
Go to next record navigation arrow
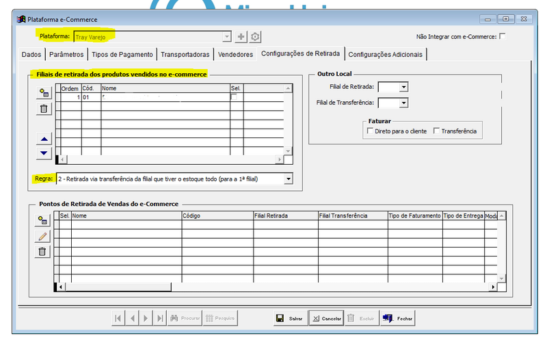pyautogui.click(x=146, y=318)
